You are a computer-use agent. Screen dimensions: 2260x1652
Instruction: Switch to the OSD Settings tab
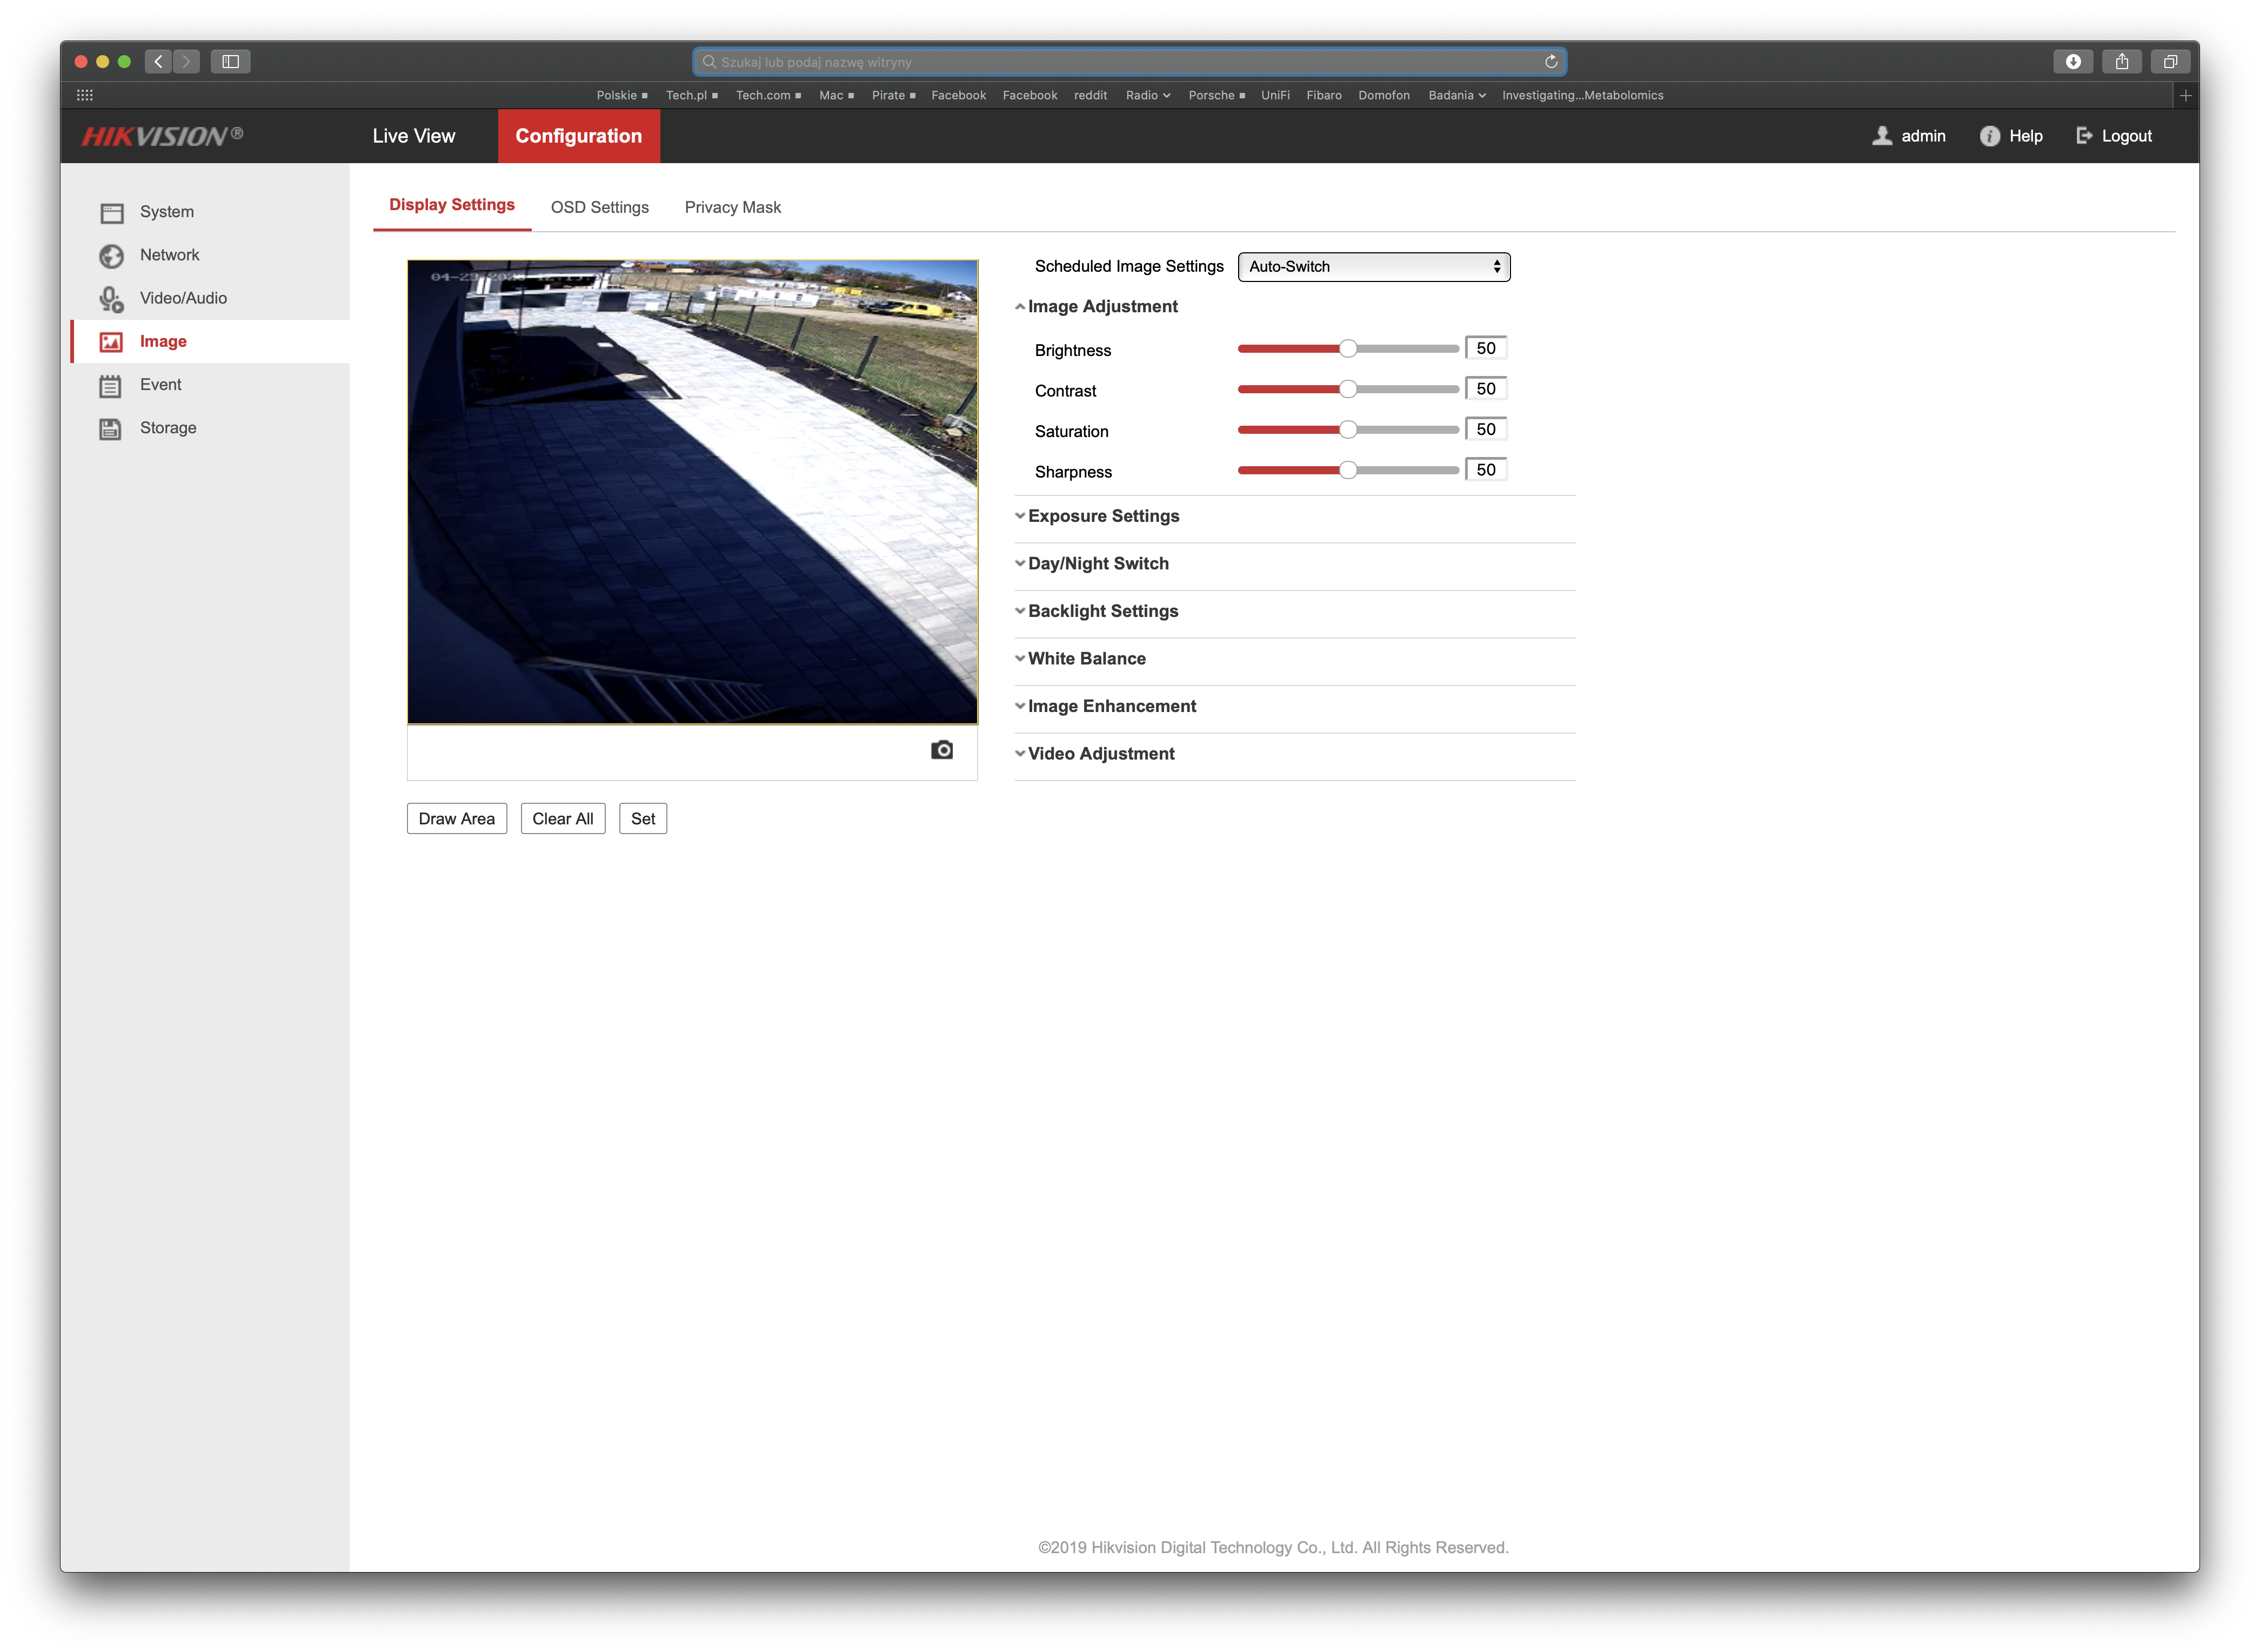[x=599, y=208]
